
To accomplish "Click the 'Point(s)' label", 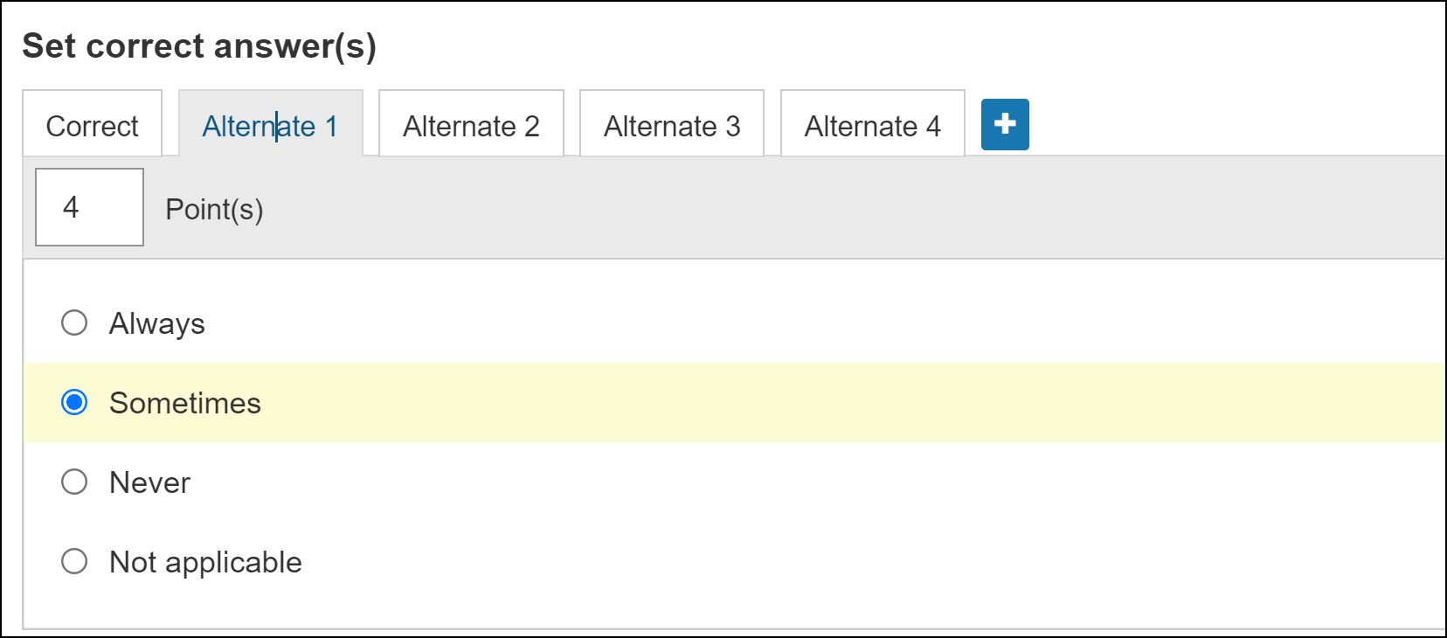I will click(x=214, y=210).
